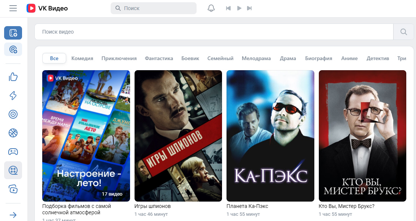The width and height of the screenshot is (416, 221).
Task: Skip to previous track
Action: click(x=228, y=8)
